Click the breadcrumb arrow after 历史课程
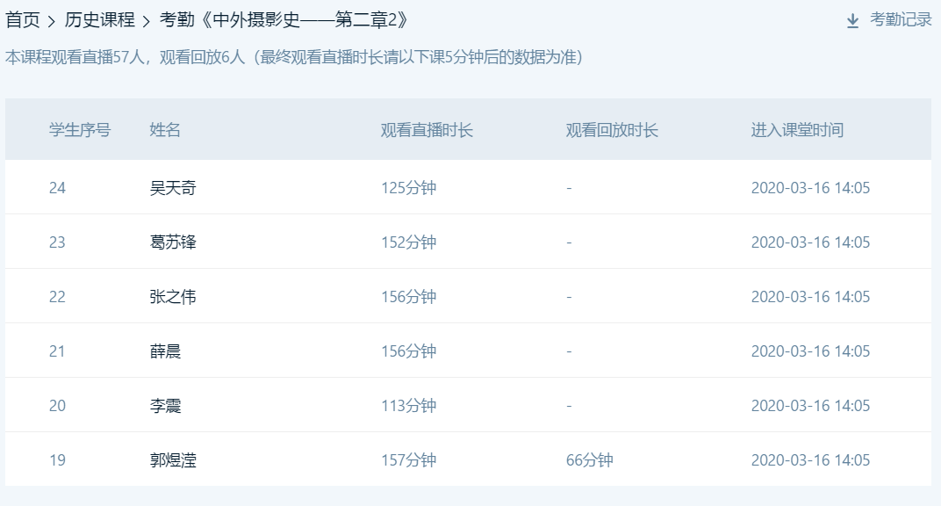Viewport: 941px width, 506px height. [147, 22]
